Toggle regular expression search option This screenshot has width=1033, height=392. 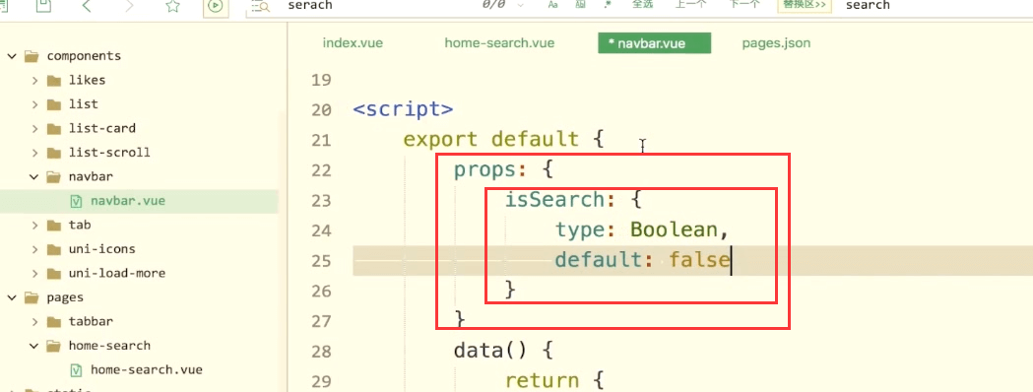pos(607,5)
